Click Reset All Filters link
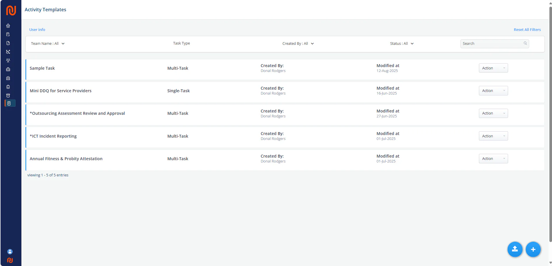This screenshot has height=266, width=552. point(527,29)
